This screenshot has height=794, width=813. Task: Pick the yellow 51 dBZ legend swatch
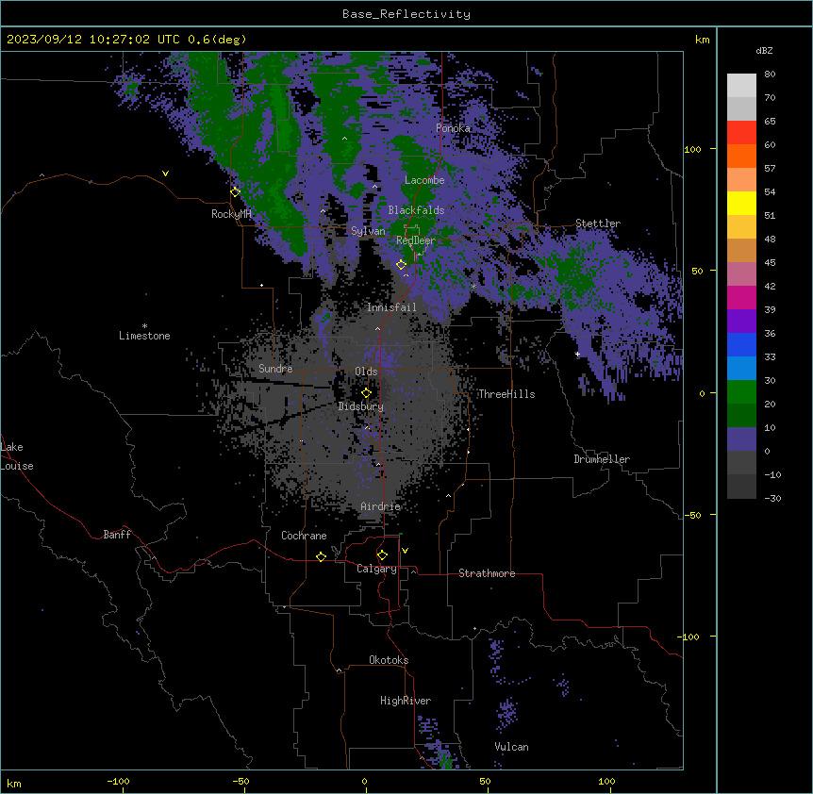pyautogui.click(x=741, y=203)
